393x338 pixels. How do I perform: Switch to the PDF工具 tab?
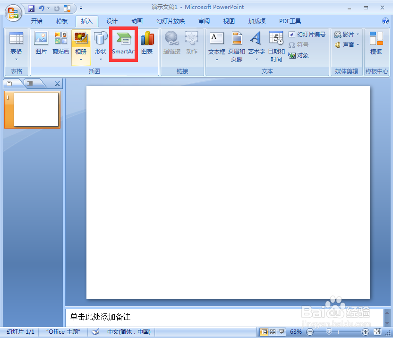click(x=290, y=21)
